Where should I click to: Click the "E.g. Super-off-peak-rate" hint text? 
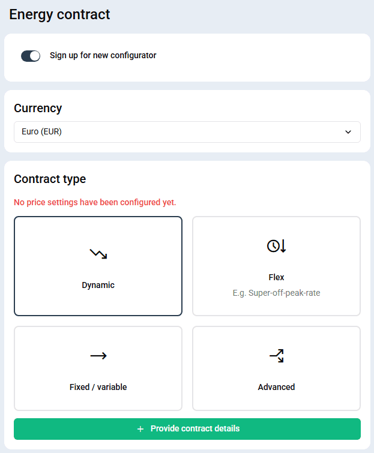point(276,293)
